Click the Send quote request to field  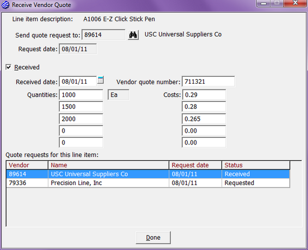[x=103, y=35]
